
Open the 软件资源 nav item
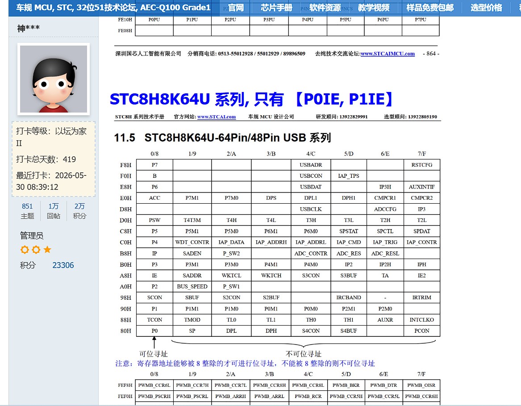325,8
